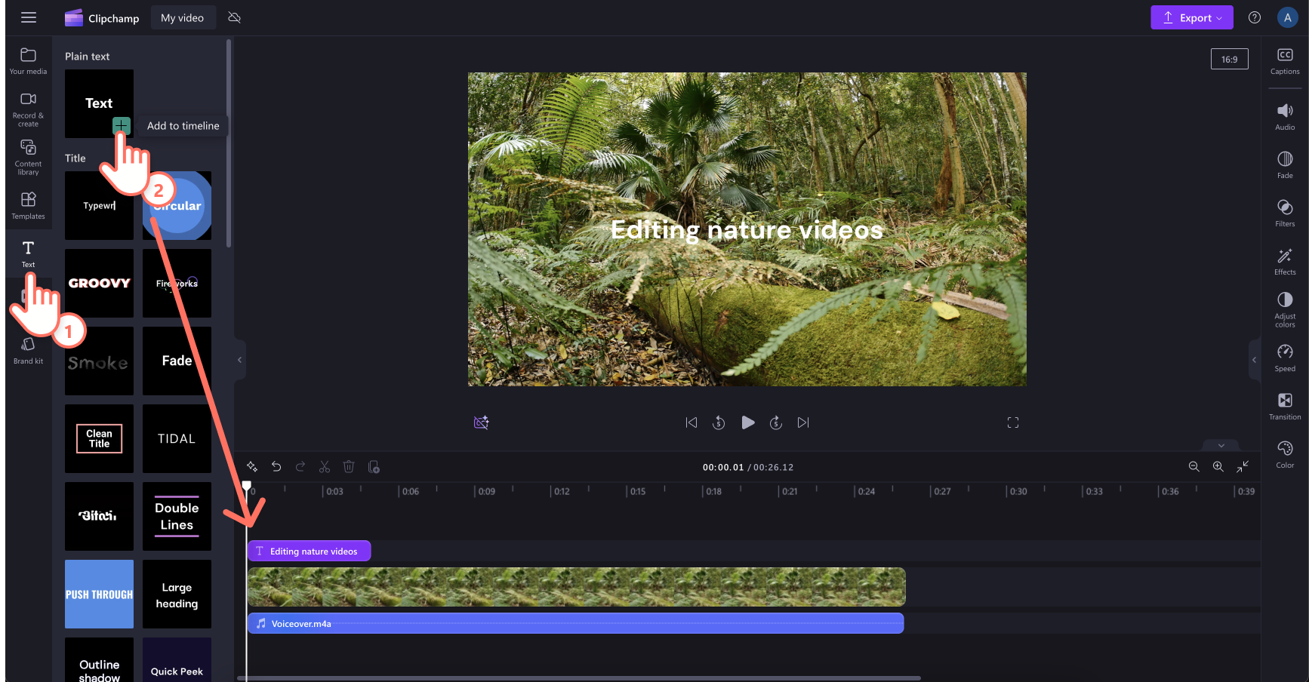Expand the Export dropdown arrow

[1219, 17]
